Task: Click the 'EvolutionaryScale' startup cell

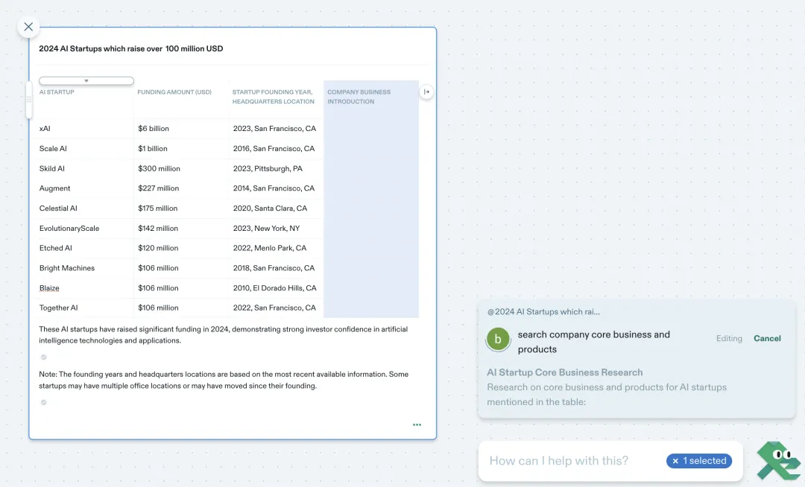Action: [x=86, y=229]
